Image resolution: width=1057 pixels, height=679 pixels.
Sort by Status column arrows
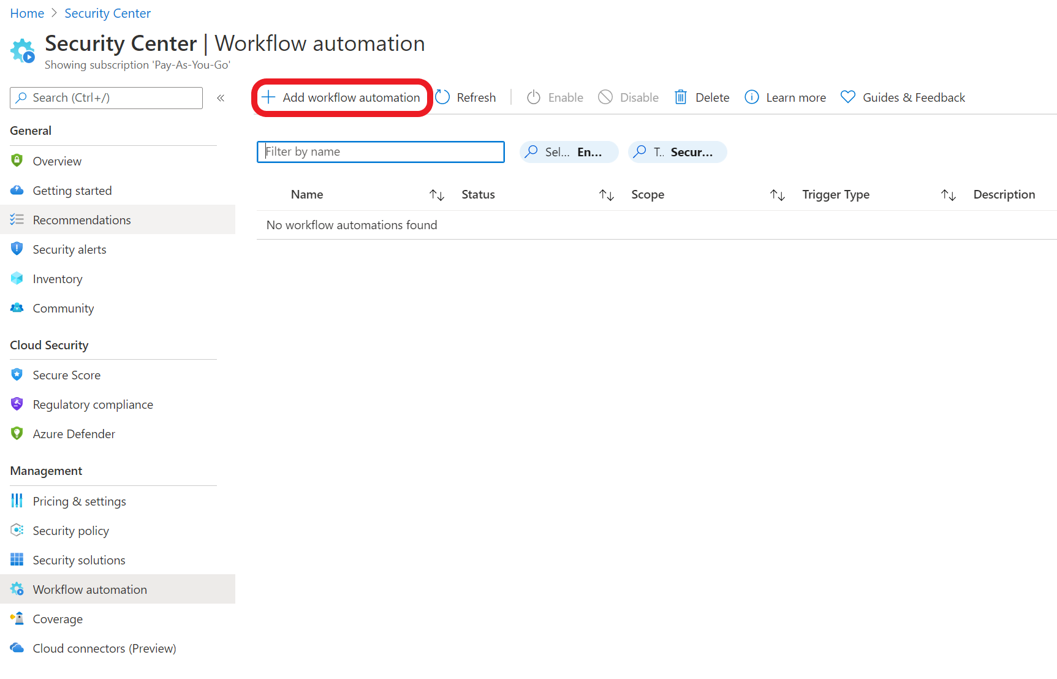(x=607, y=195)
